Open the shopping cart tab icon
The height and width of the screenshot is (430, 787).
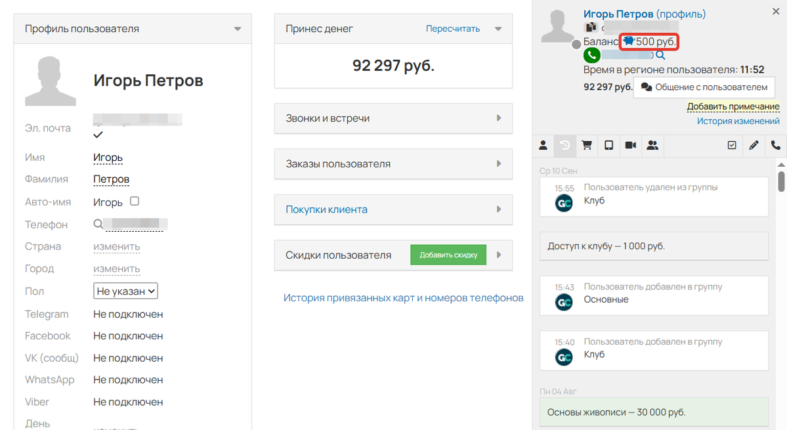click(587, 146)
